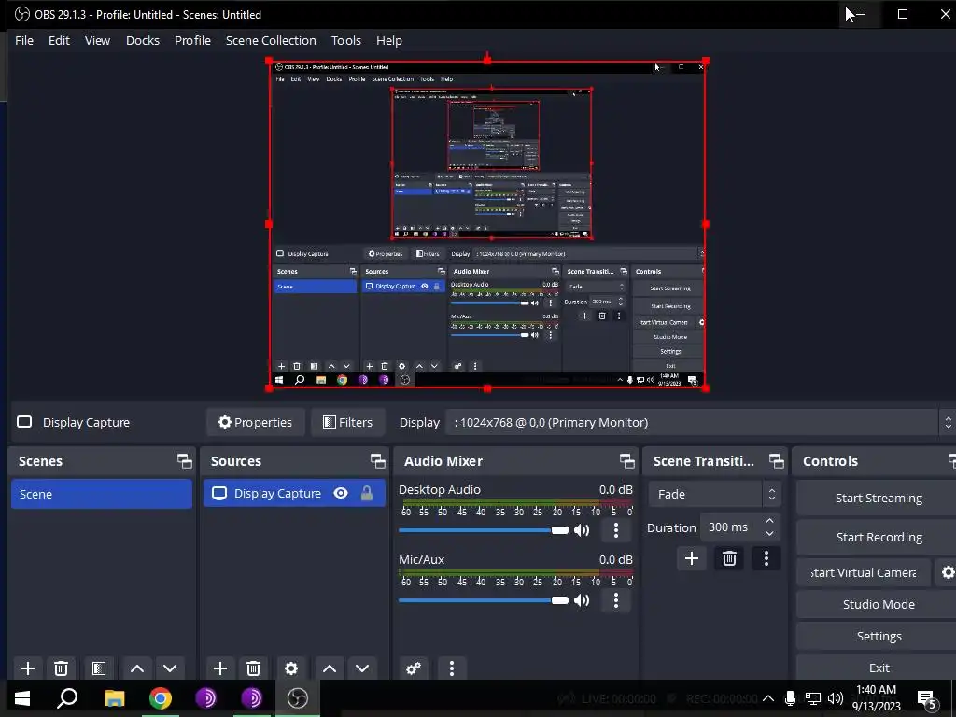This screenshot has height=717, width=956.
Task: Toggle Display Capture visibility eye
Action: [341, 493]
